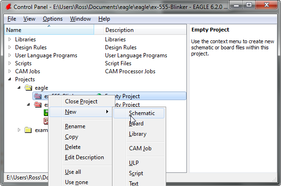
Task: Select Projects tree item
Action: [x=25, y=79]
